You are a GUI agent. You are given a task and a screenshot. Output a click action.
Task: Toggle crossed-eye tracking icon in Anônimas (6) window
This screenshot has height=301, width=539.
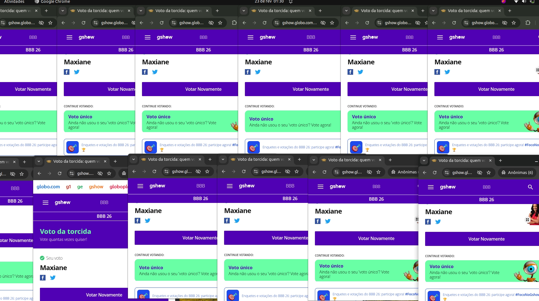pos(480,173)
